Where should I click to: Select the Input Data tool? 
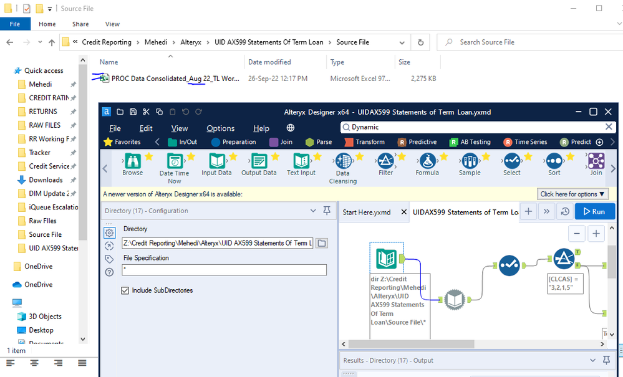216,165
